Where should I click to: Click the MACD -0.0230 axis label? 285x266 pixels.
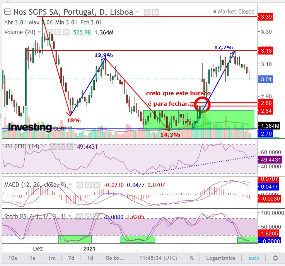coord(269,199)
